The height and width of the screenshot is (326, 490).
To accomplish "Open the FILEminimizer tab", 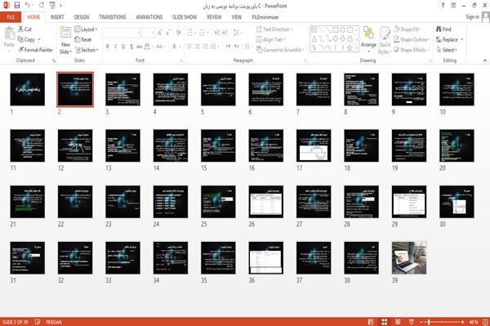I will [265, 17].
